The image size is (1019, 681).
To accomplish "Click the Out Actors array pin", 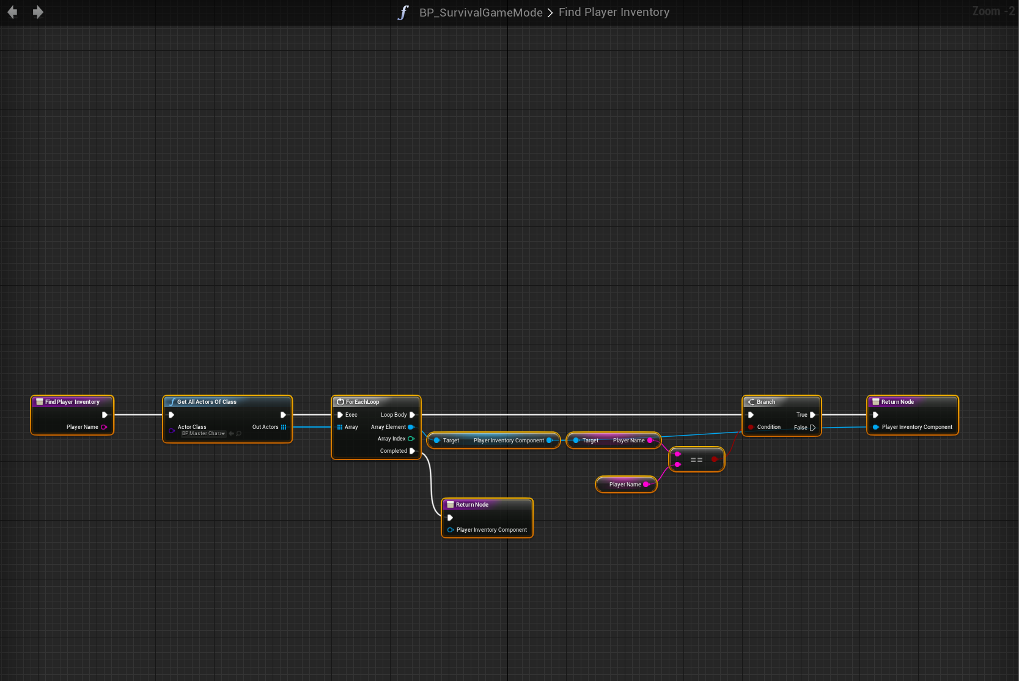I will [284, 427].
